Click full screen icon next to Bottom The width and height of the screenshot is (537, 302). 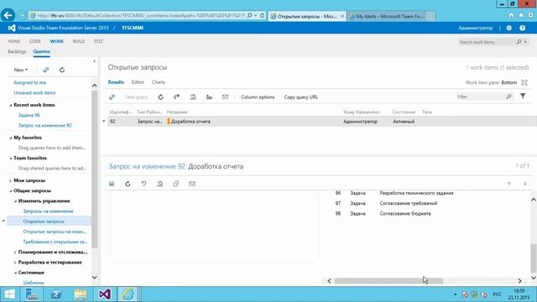pyautogui.click(x=524, y=82)
